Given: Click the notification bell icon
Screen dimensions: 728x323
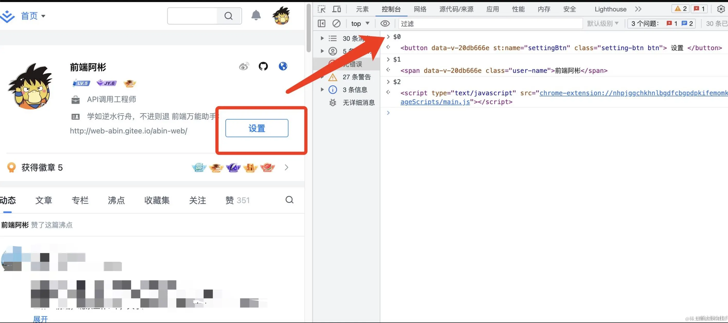Looking at the screenshot, I should 256,15.
